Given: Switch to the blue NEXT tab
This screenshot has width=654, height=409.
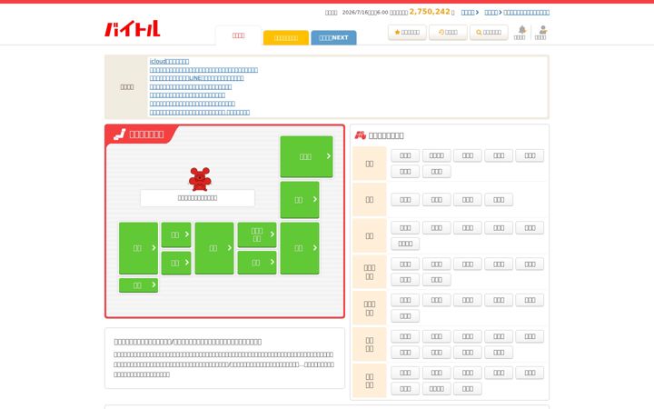Looking at the screenshot, I should pyautogui.click(x=333, y=37).
